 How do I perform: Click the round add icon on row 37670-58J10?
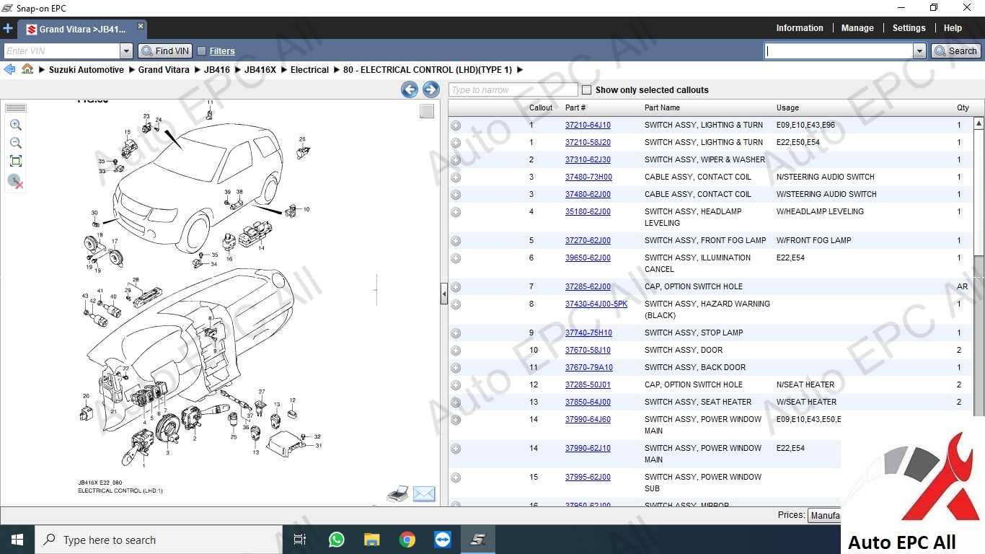pyautogui.click(x=456, y=351)
